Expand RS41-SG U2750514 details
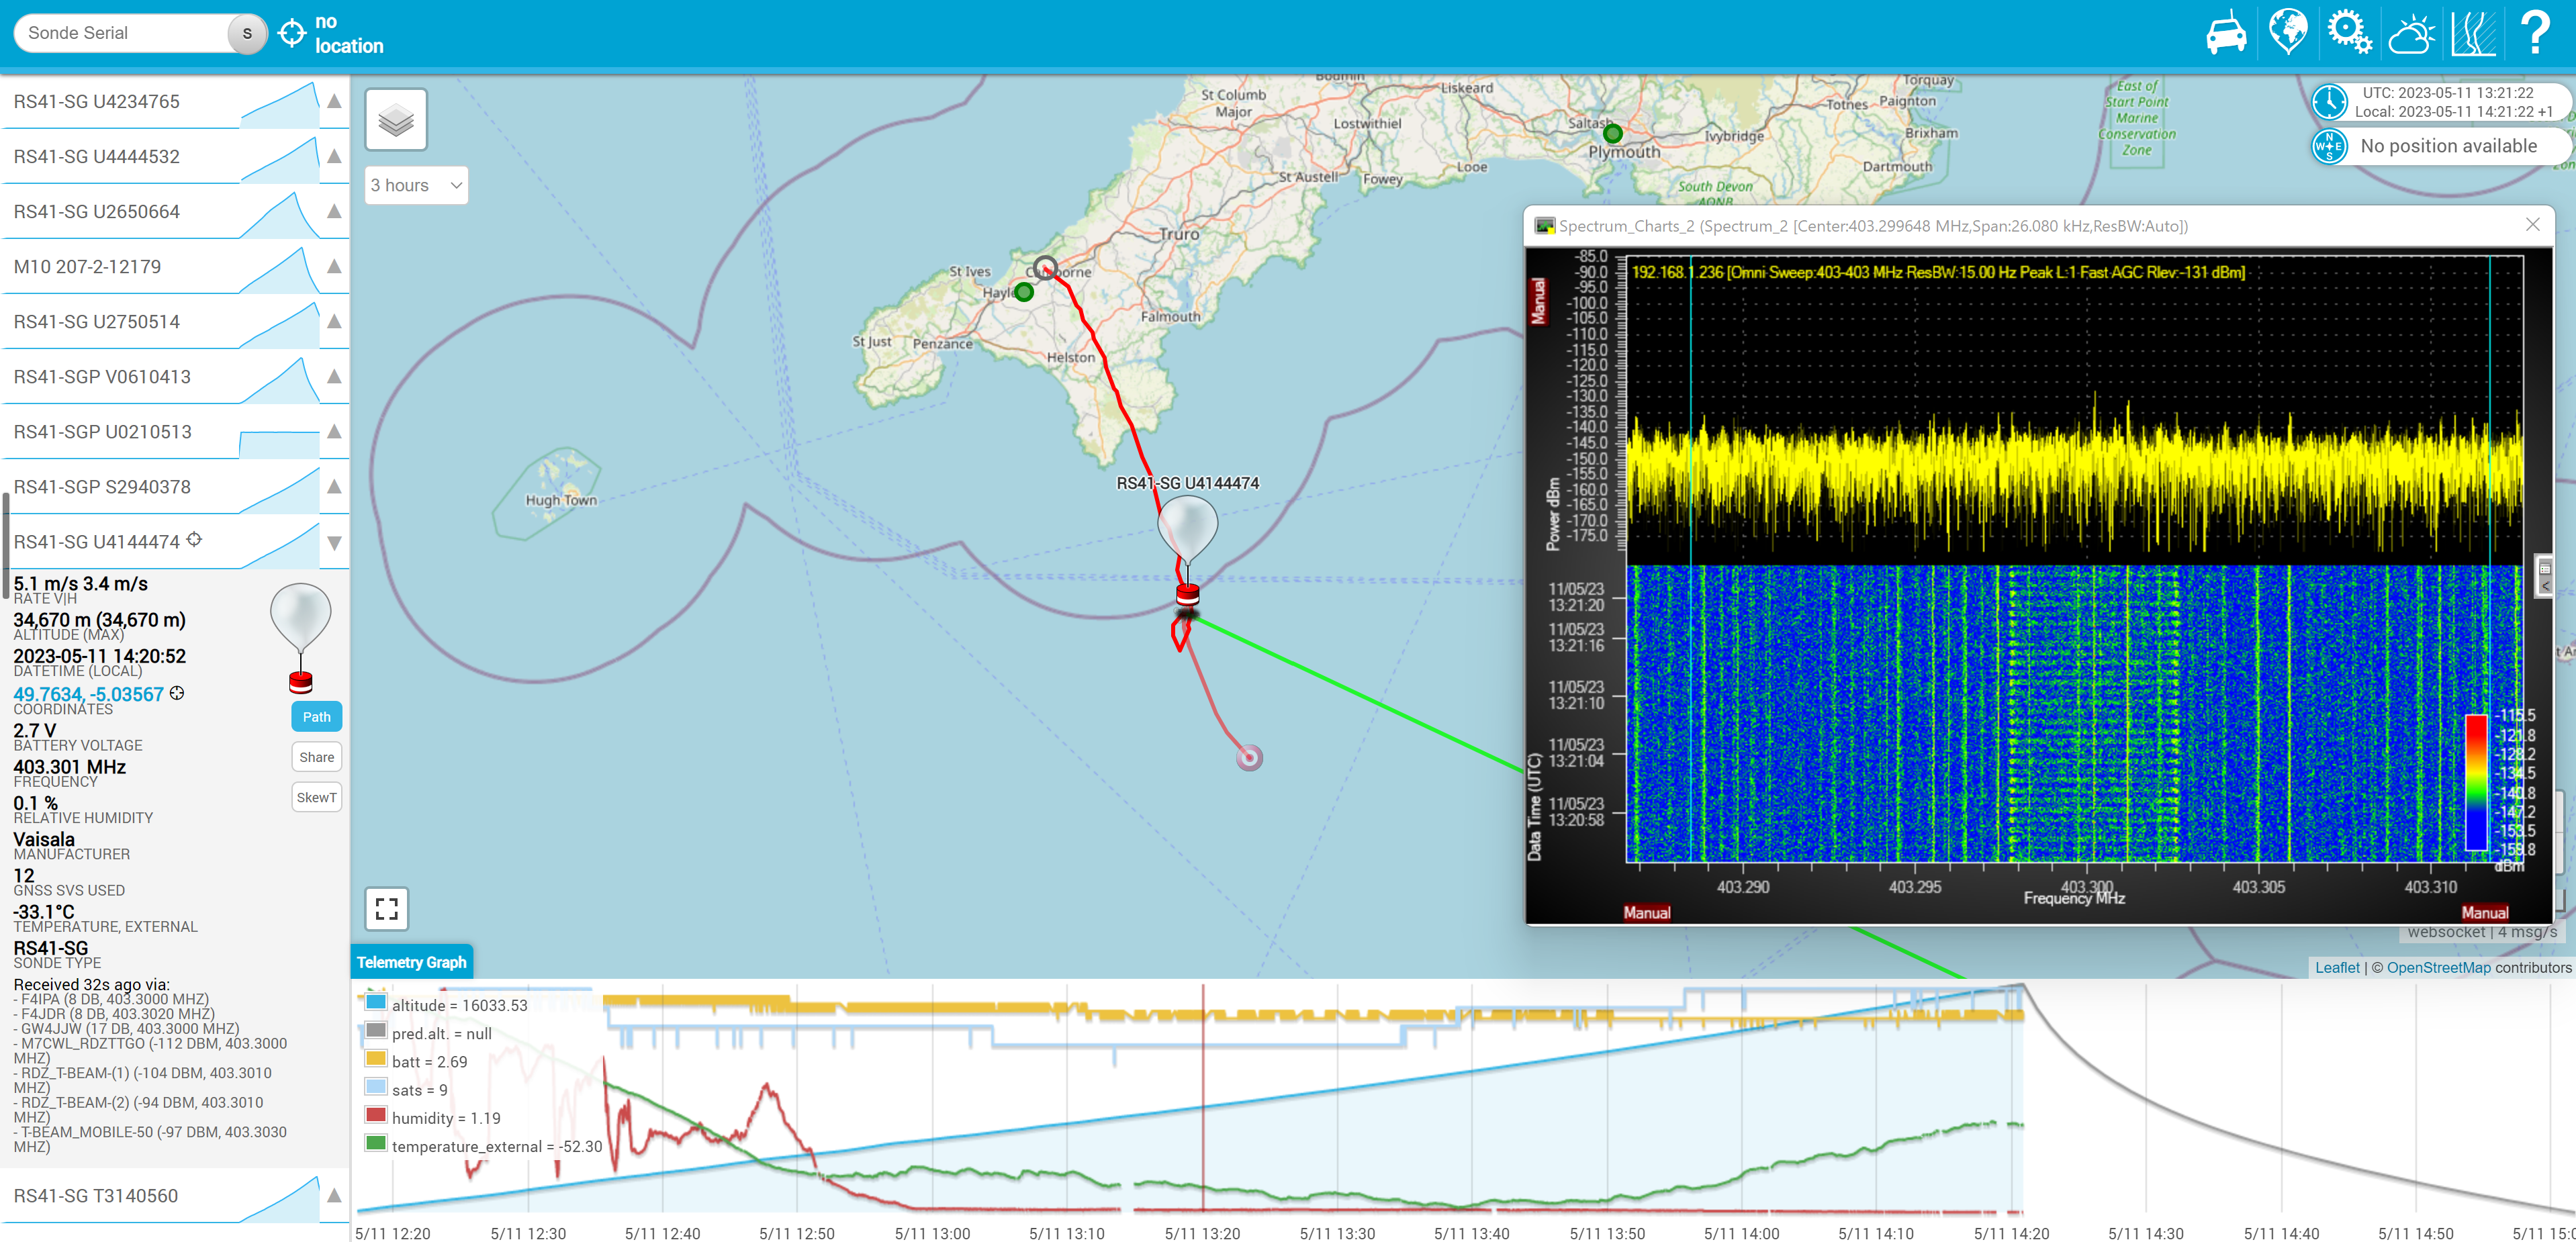 tap(334, 321)
